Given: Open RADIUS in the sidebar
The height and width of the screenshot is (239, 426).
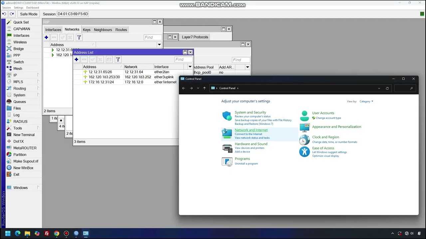Looking at the screenshot, I should point(20,121).
